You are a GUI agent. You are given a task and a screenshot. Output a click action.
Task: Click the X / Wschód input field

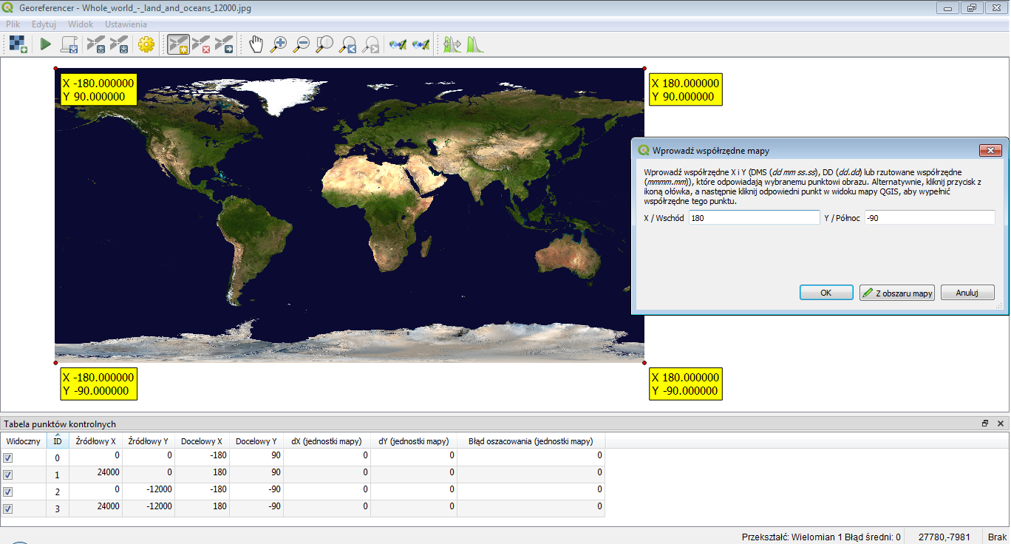754,218
